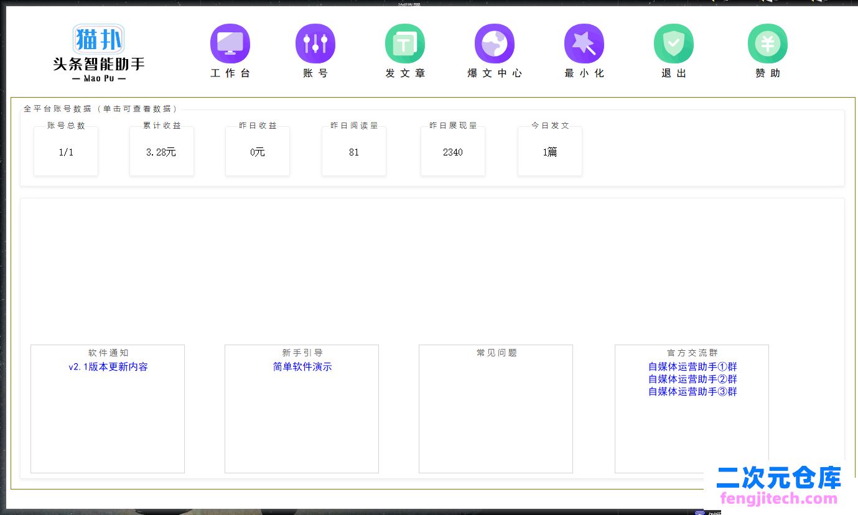The height and width of the screenshot is (515, 858).
Task: Open the 工作台 workbench icon
Action: [230, 44]
